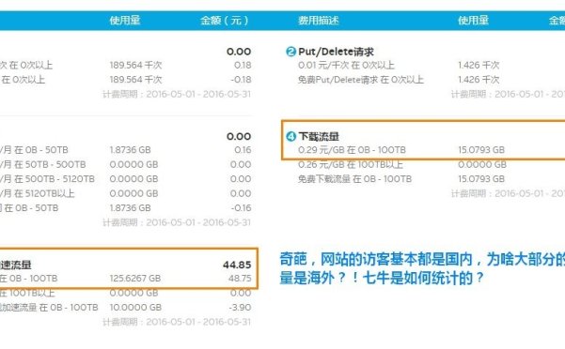Click the 0.18 amount value
The height and width of the screenshot is (349, 565).
coord(243,66)
